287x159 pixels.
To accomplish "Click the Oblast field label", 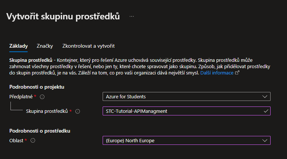I will [16, 140].
